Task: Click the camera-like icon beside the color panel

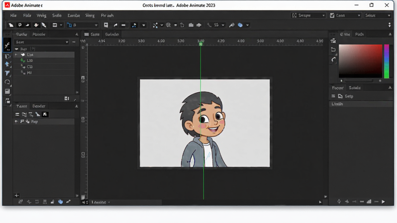Action: [x=333, y=41]
